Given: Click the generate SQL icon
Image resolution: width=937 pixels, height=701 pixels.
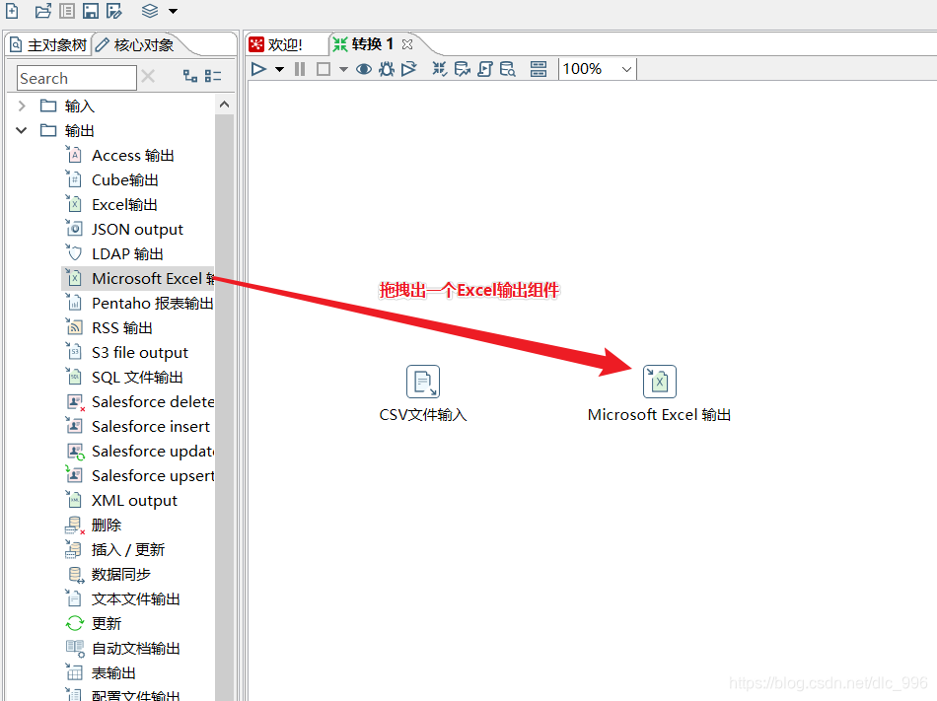Looking at the screenshot, I should [x=485, y=69].
